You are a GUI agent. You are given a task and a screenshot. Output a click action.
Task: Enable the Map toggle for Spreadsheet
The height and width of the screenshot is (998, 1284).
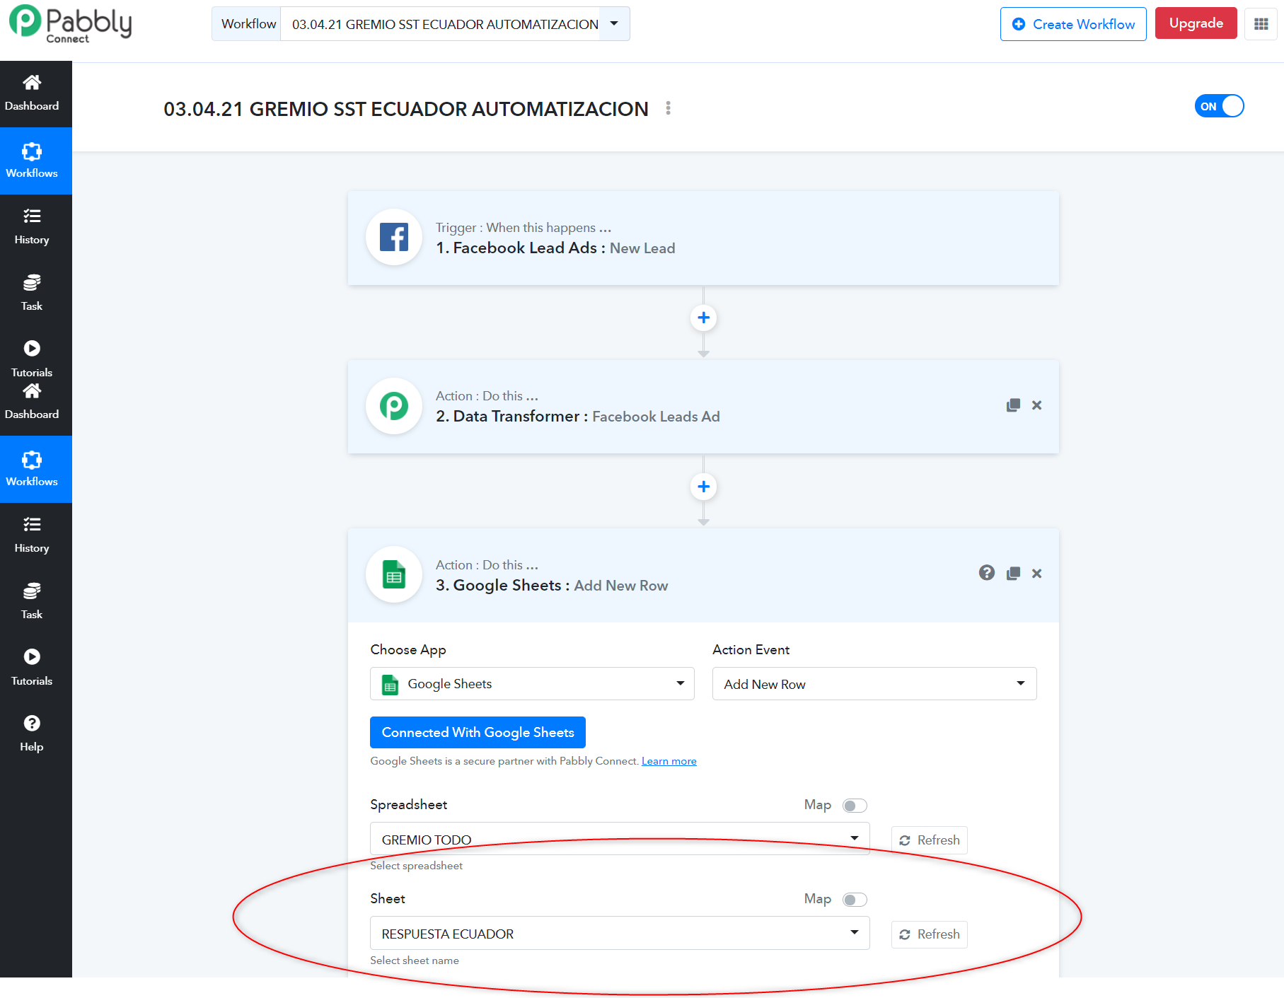pos(855,806)
